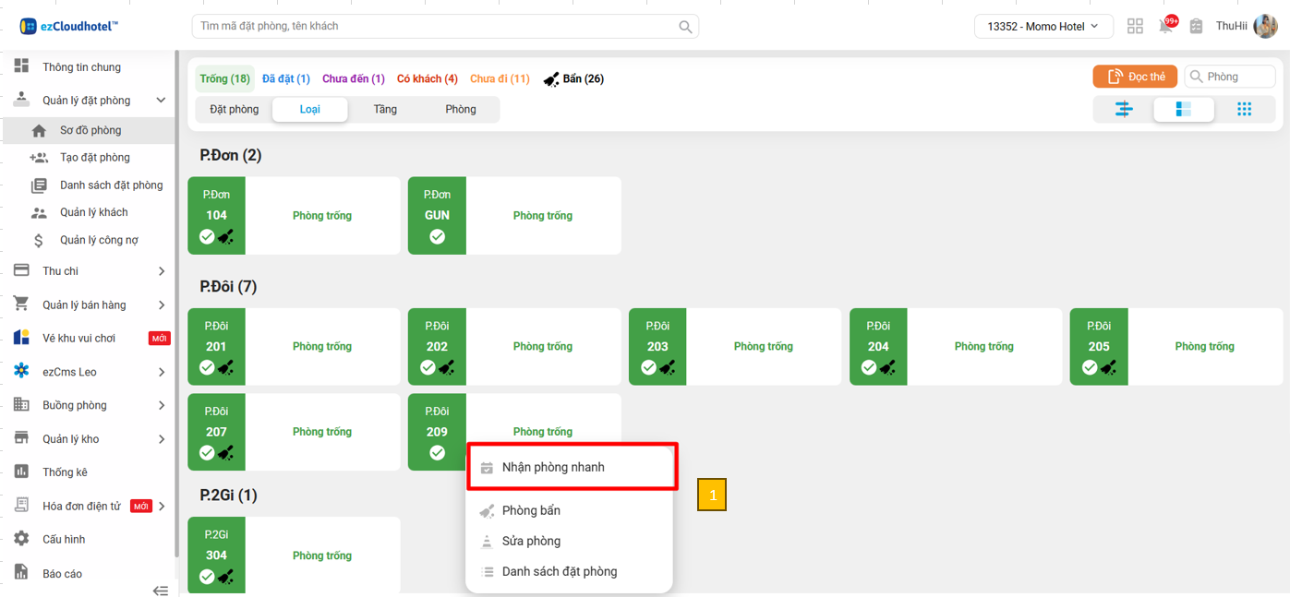Open the Momo Hotel selector dropdown
Image resolution: width=1290 pixels, height=597 pixels.
click(1043, 26)
